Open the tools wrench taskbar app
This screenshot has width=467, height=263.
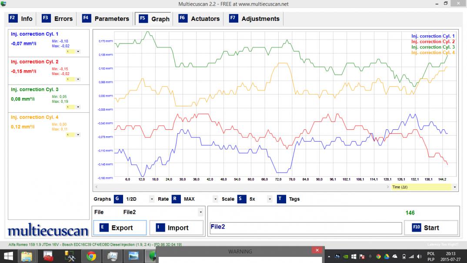coord(70,256)
